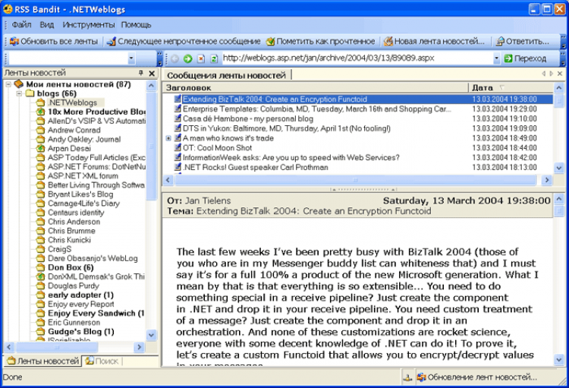Open Enterprise Templates: Columbia message
569x388 pixels.
coord(317,109)
